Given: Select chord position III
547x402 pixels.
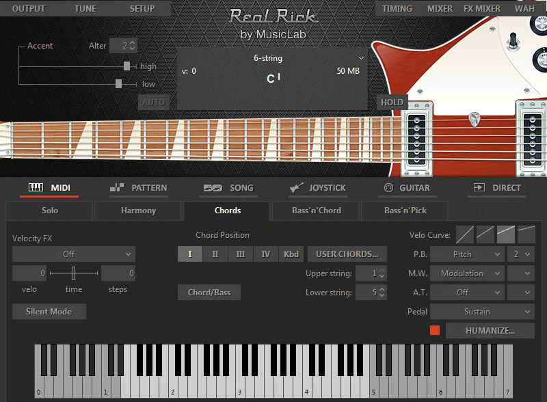Looking at the screenshot, I should (241, 254).
